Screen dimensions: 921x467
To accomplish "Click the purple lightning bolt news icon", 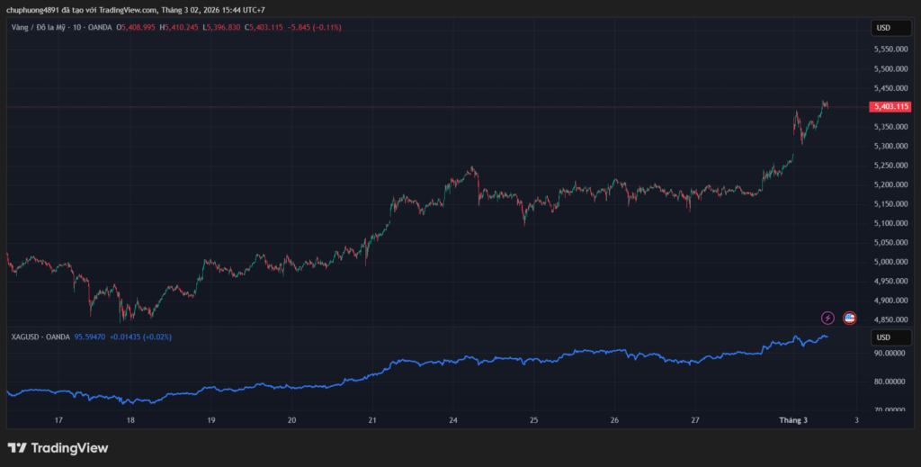I will pos(827,318).
